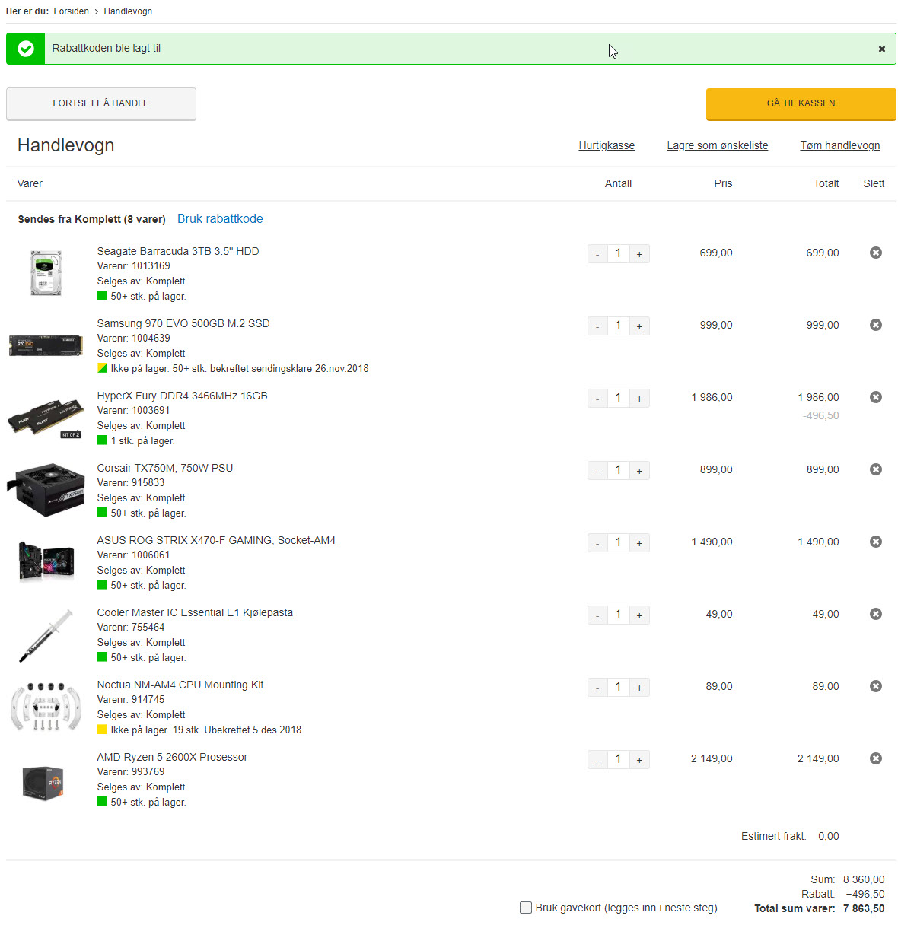Click Noctua mounting kit thumbnail
The width and height of the screenshot is (898, 925).
[x=46, y=707]
